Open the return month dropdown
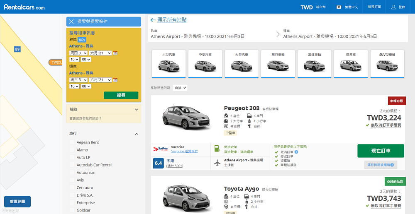 point(100,80)
